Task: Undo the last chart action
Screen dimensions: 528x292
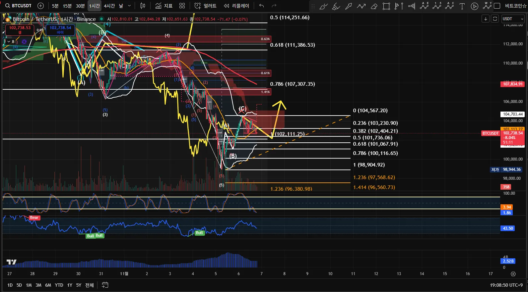Action: pyautogui.click(x=261, y=6)
